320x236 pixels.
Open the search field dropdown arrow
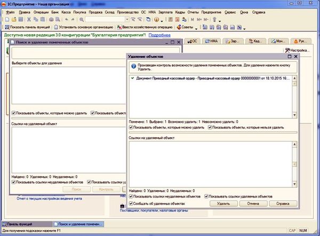point(127,19)
